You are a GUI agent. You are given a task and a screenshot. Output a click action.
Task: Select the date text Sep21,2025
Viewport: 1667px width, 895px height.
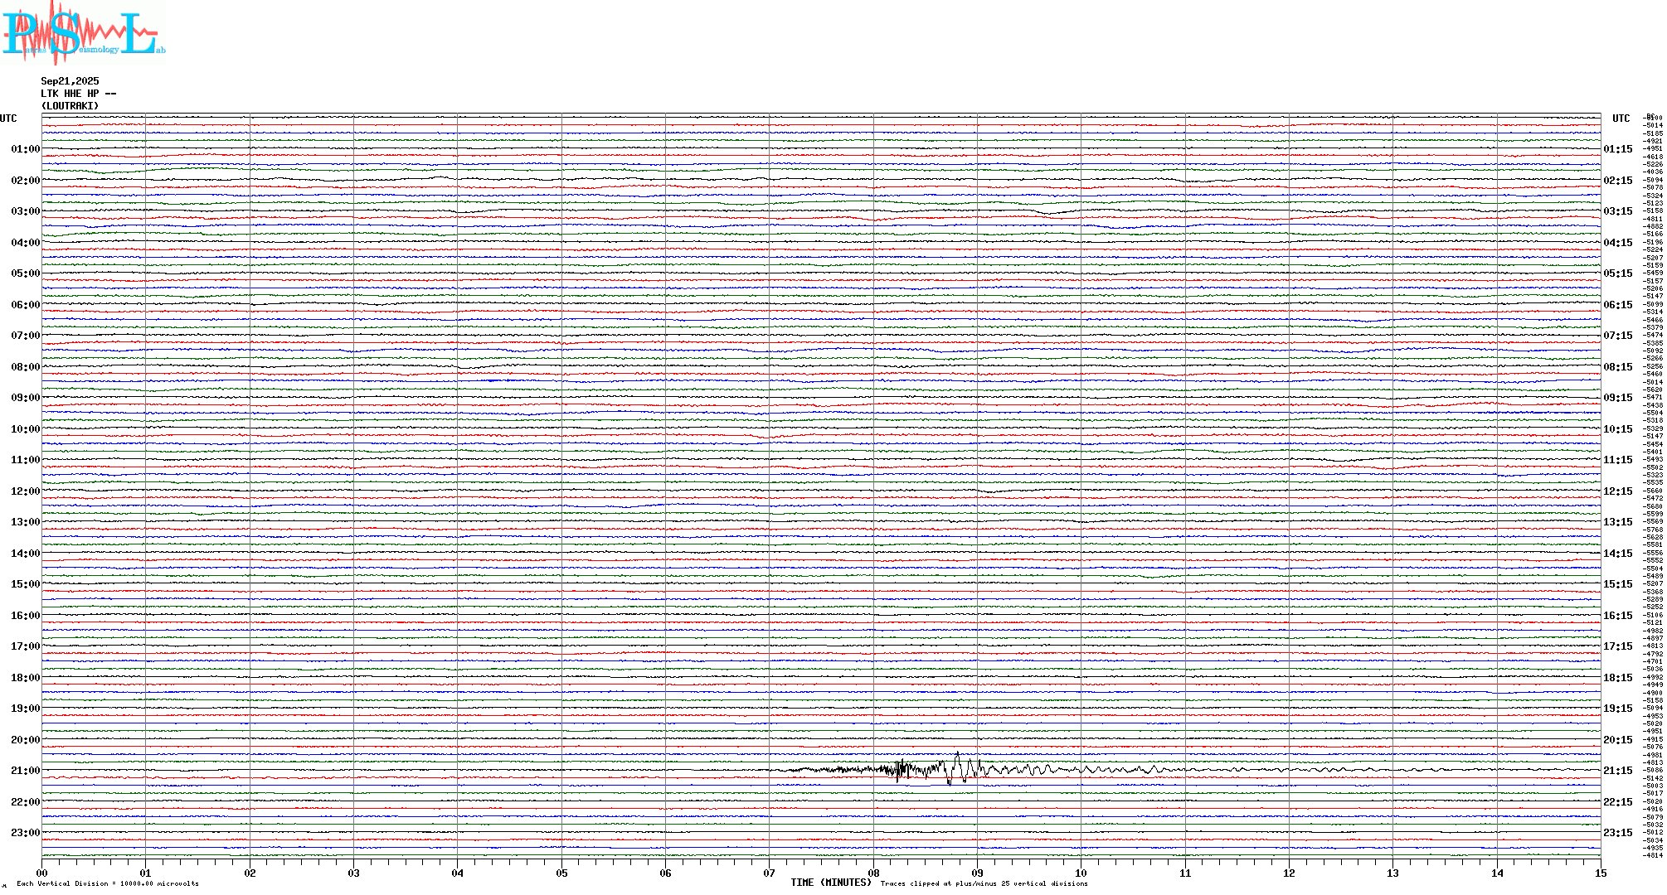(x=70, y=81)
